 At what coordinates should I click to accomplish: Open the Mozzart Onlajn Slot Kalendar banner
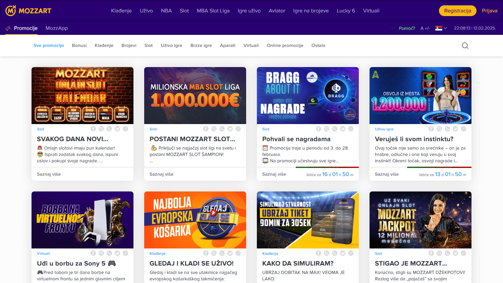pyautogui.click(x=82, y=96)
